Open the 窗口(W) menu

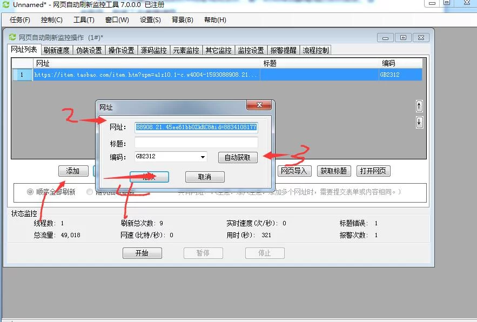coord(117,20)
